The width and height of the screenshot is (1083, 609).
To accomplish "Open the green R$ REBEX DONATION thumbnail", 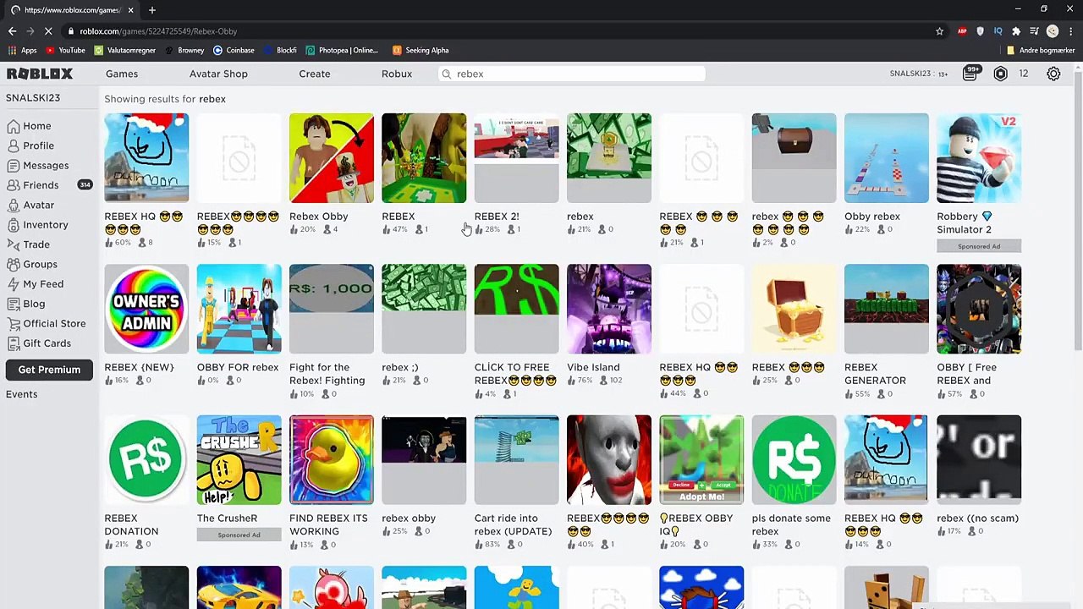I will [x=146, y=460].
